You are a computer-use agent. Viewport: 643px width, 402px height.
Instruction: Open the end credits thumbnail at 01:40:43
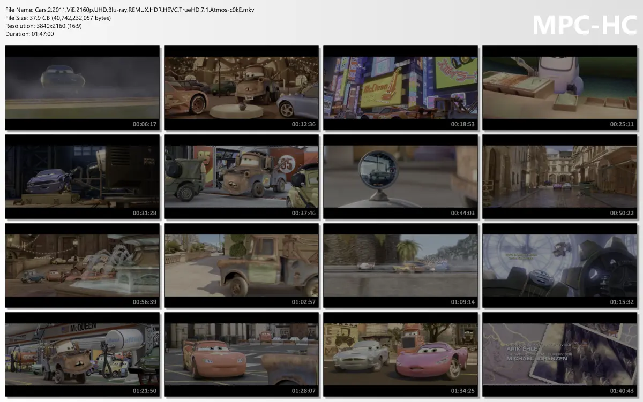[x=559, y=355]
